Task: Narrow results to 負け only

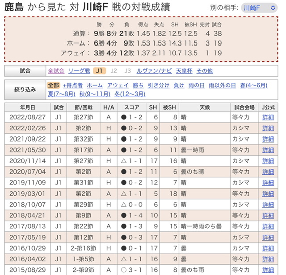Action: pos(179,85)
